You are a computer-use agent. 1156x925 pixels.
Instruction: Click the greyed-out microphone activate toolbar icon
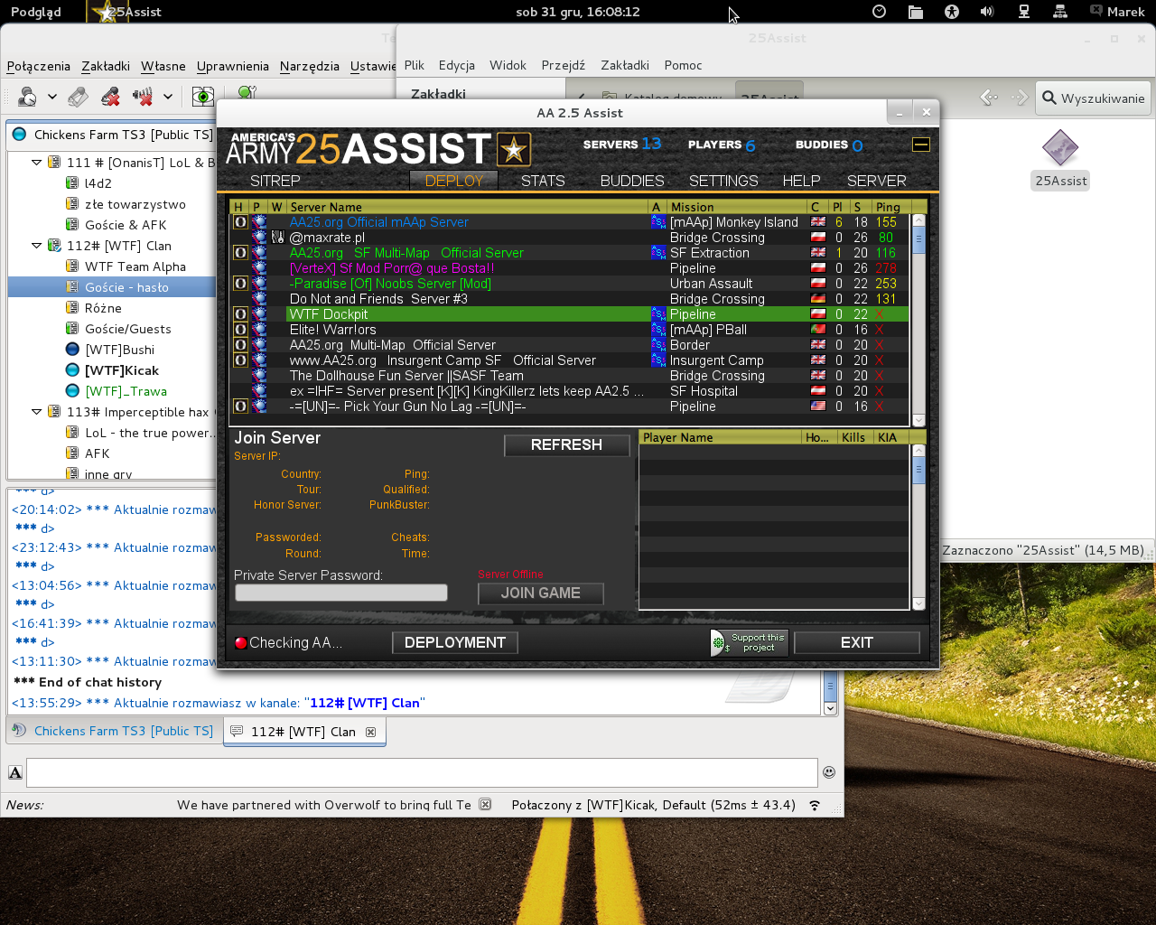pos(79,96)
